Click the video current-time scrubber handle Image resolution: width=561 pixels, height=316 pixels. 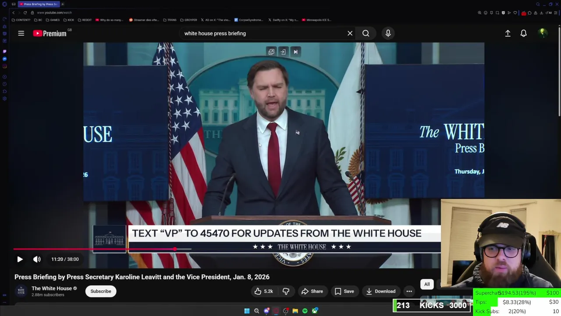point(175,249)
